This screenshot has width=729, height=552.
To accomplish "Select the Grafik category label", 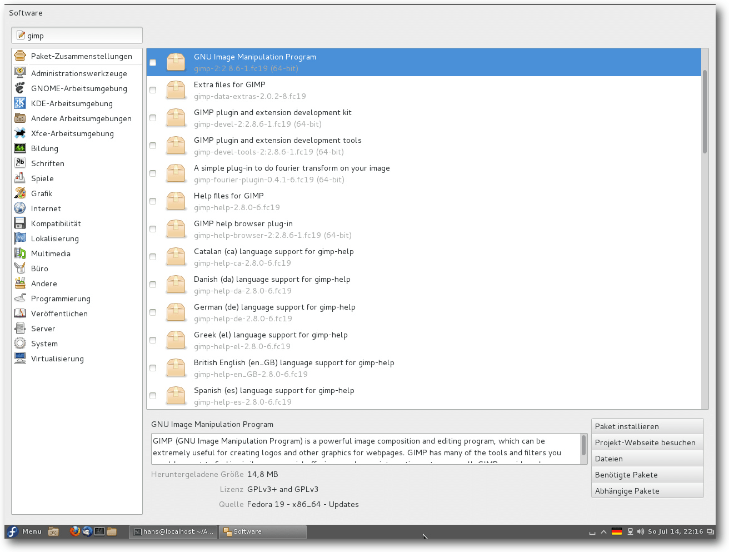I will tap(42, 193).
